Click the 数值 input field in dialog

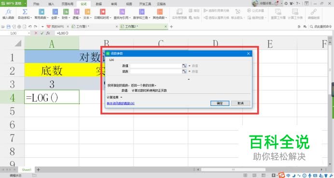coord(156,66)
